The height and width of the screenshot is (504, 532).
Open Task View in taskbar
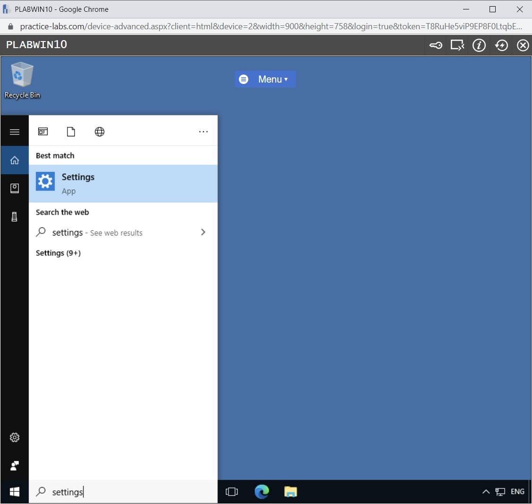click(232, 492)
